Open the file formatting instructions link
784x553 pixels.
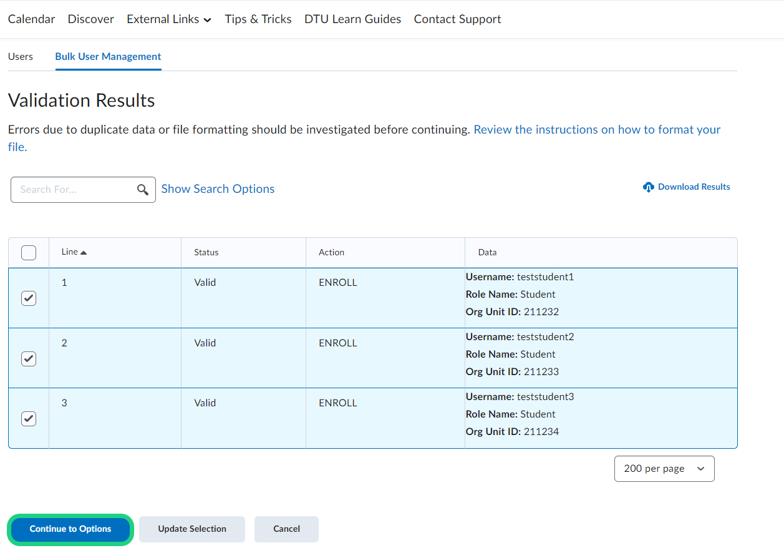point(597,130)
